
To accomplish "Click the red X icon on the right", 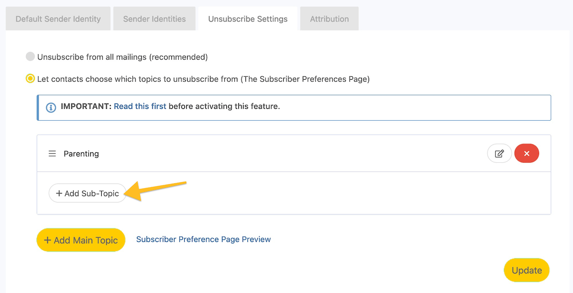I will 526,153.
